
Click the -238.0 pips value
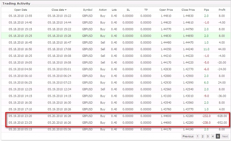click(206, 123)
